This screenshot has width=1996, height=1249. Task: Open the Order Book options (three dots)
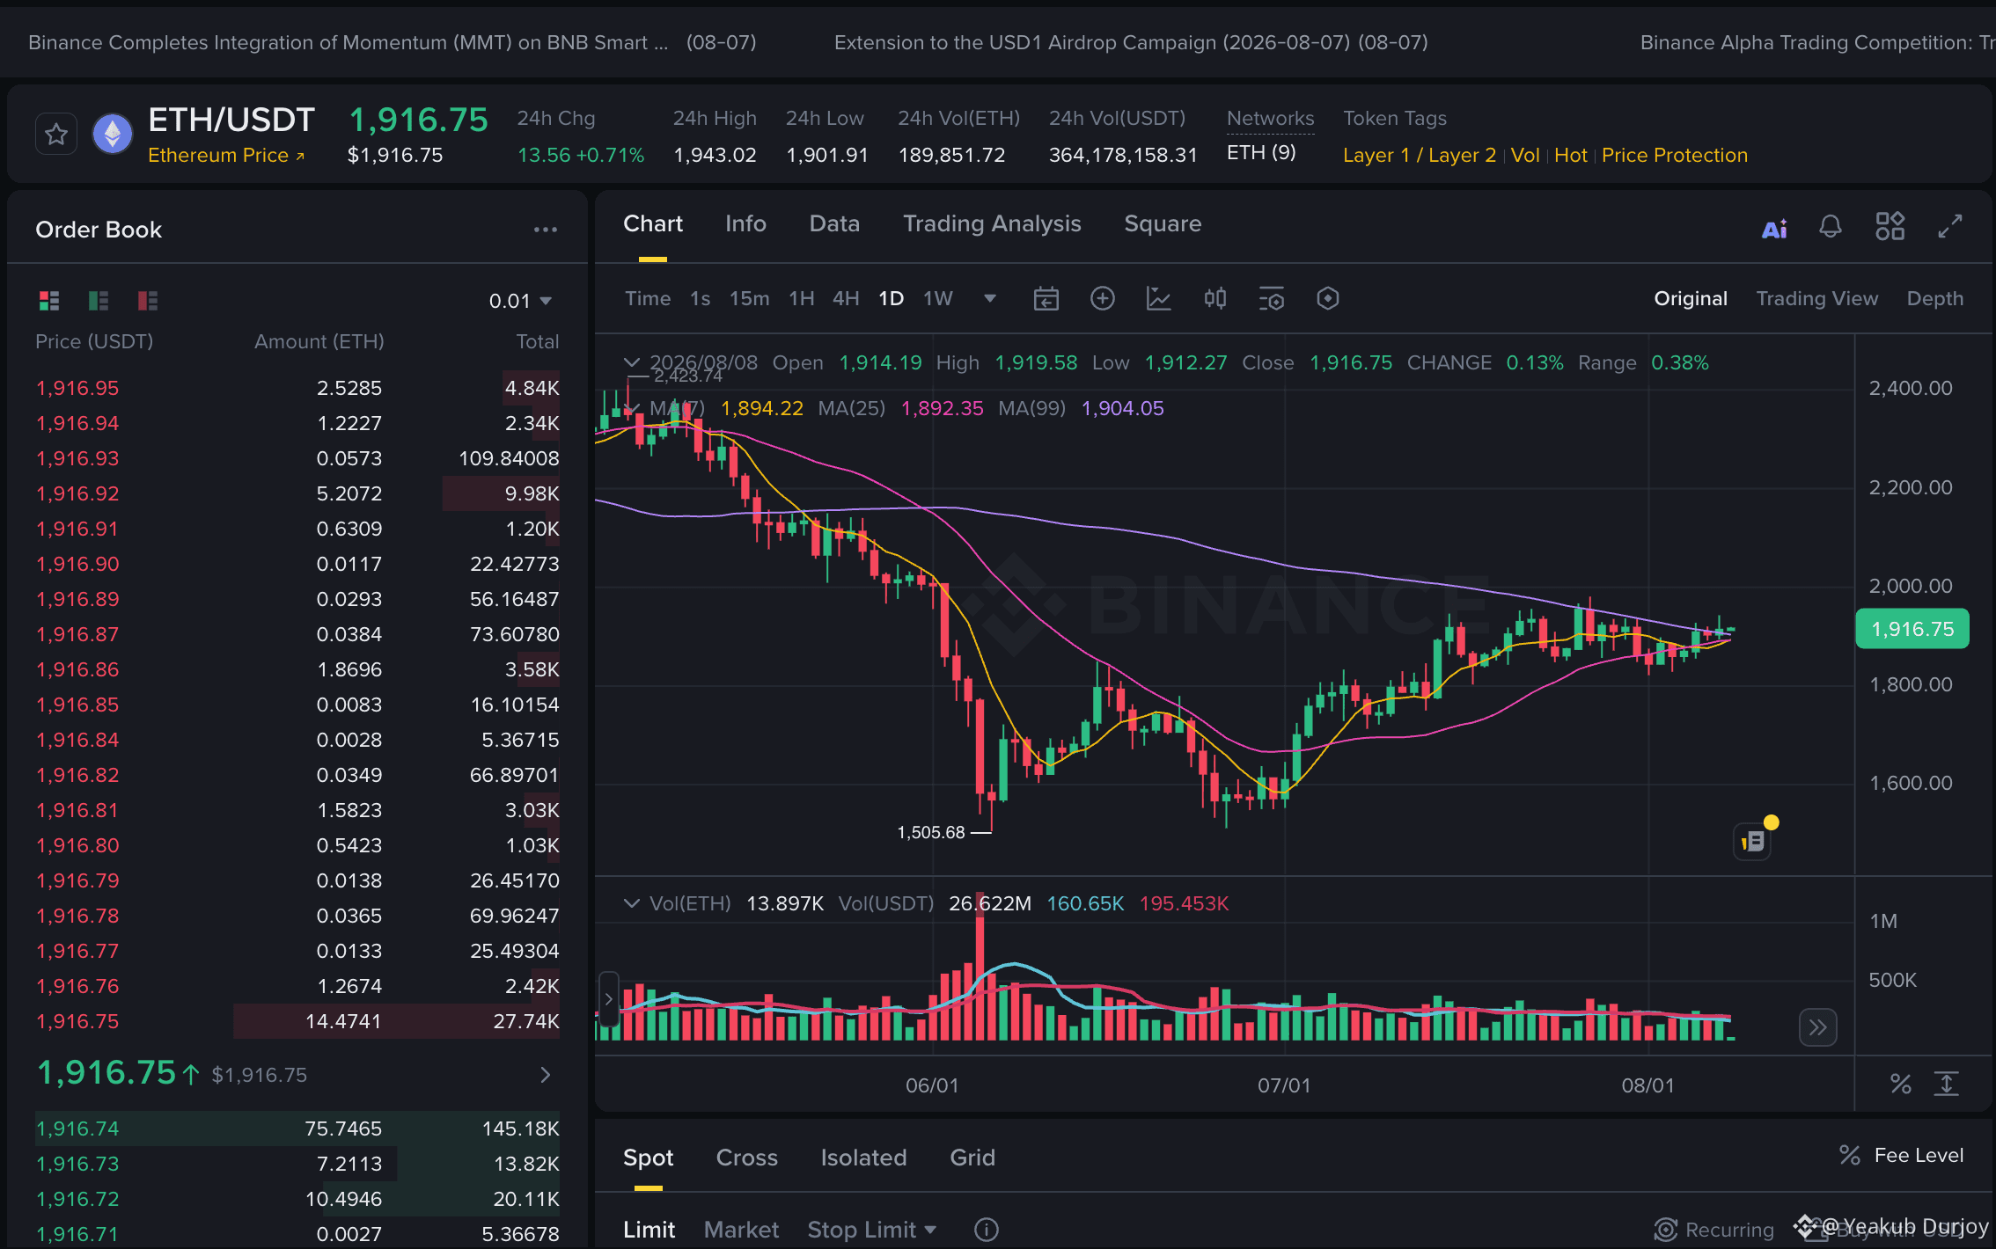(546, 230)
